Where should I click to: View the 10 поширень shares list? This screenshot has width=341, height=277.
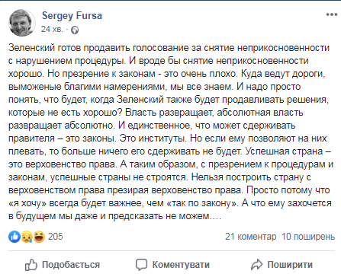click(308, 237)
